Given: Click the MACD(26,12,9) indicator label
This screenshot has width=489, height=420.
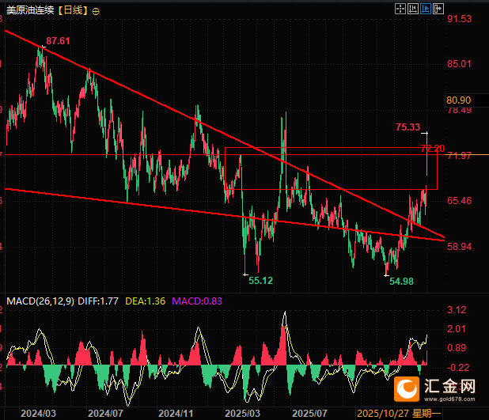Looking at the screenshot, I should pyautogui.click(x=40, y=301).
